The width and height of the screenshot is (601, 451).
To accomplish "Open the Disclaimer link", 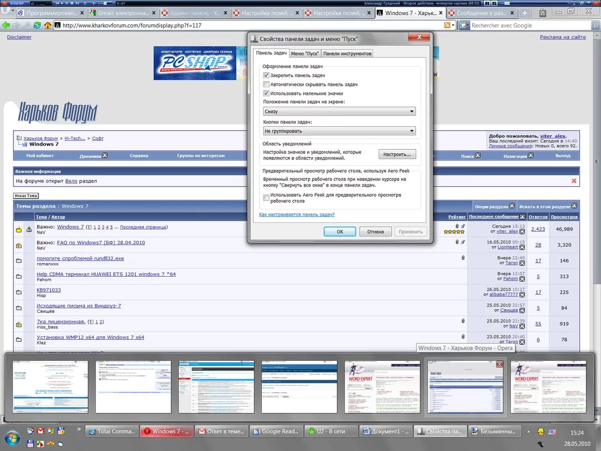I will pyautogui.click(x=19, y=37).
